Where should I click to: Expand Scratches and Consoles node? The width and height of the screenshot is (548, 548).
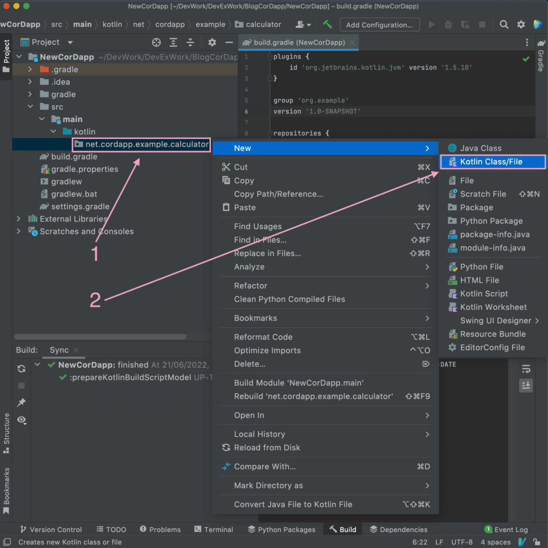19,231
